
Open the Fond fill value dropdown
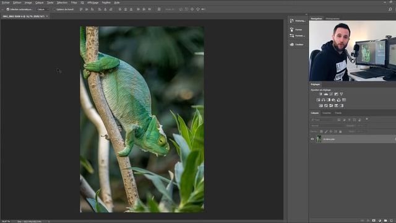tap(361, 131)
